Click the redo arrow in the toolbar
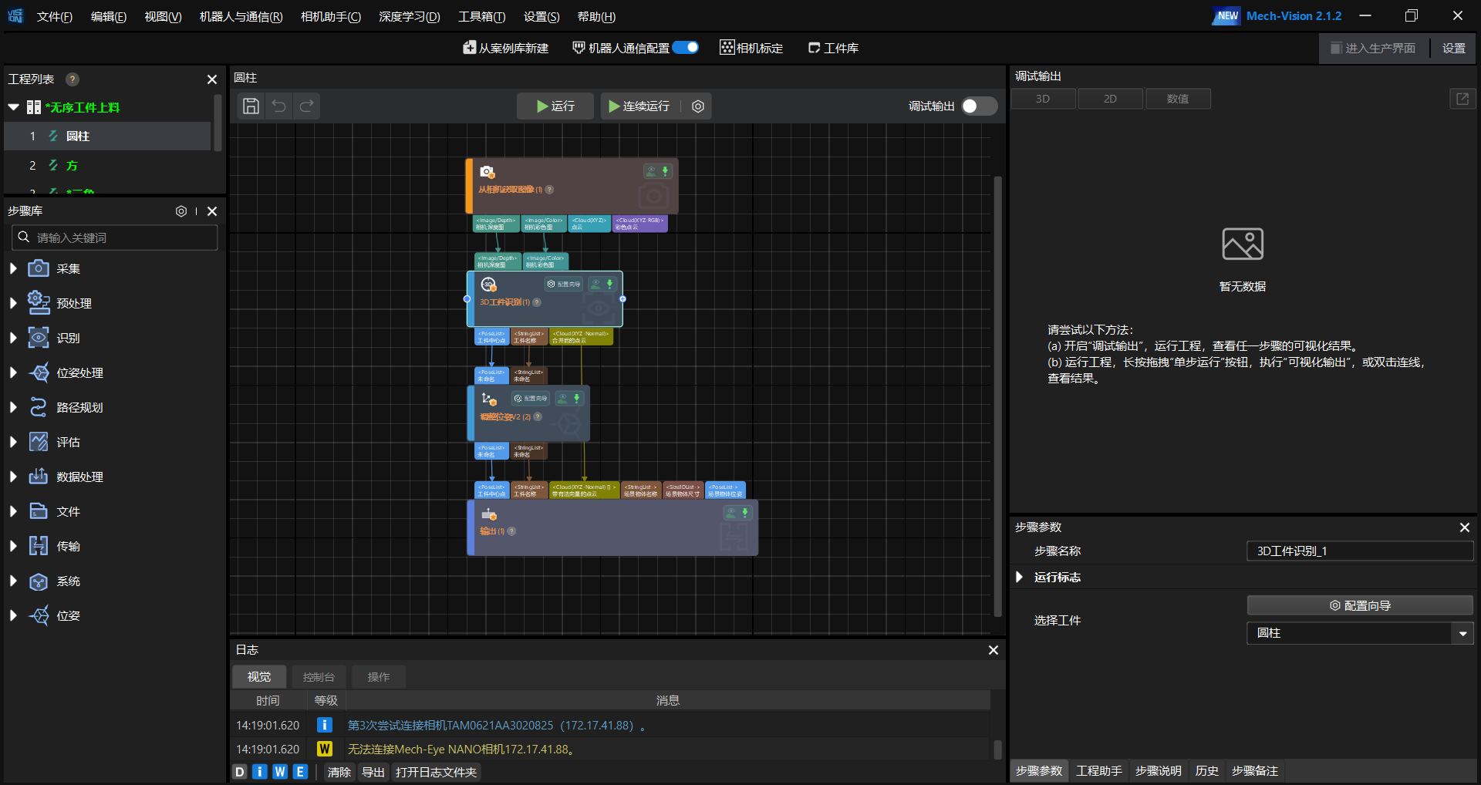This screenshot has height=785, width=1481. click(x=307, y=106)
